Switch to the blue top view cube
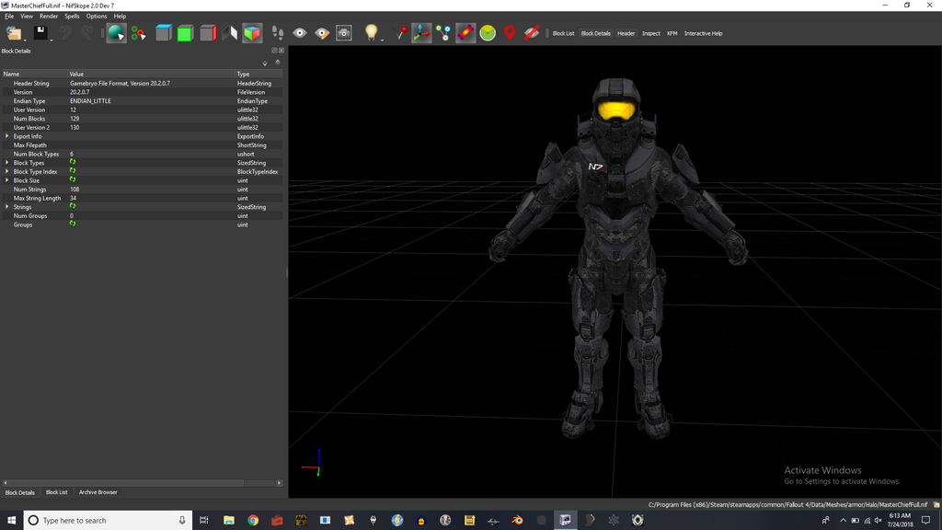This screenshot has width=942, height=530. click(x=164, y=33)
